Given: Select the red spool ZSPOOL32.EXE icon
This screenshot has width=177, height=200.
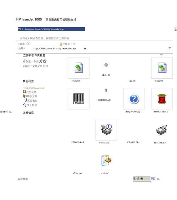Looking at the screenshot, I should coord(162,99).
